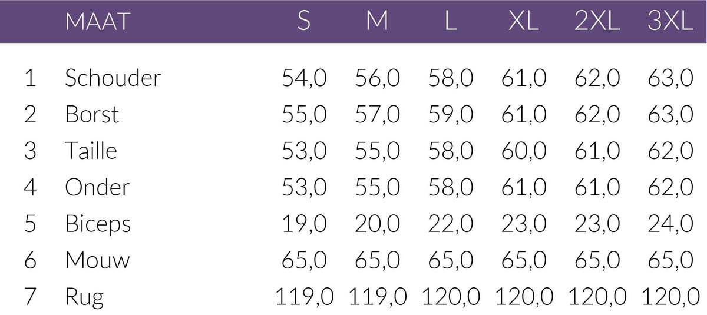Click the Schouder row label
The width and height of the screenshot is (707, 315).
[113, 78]
